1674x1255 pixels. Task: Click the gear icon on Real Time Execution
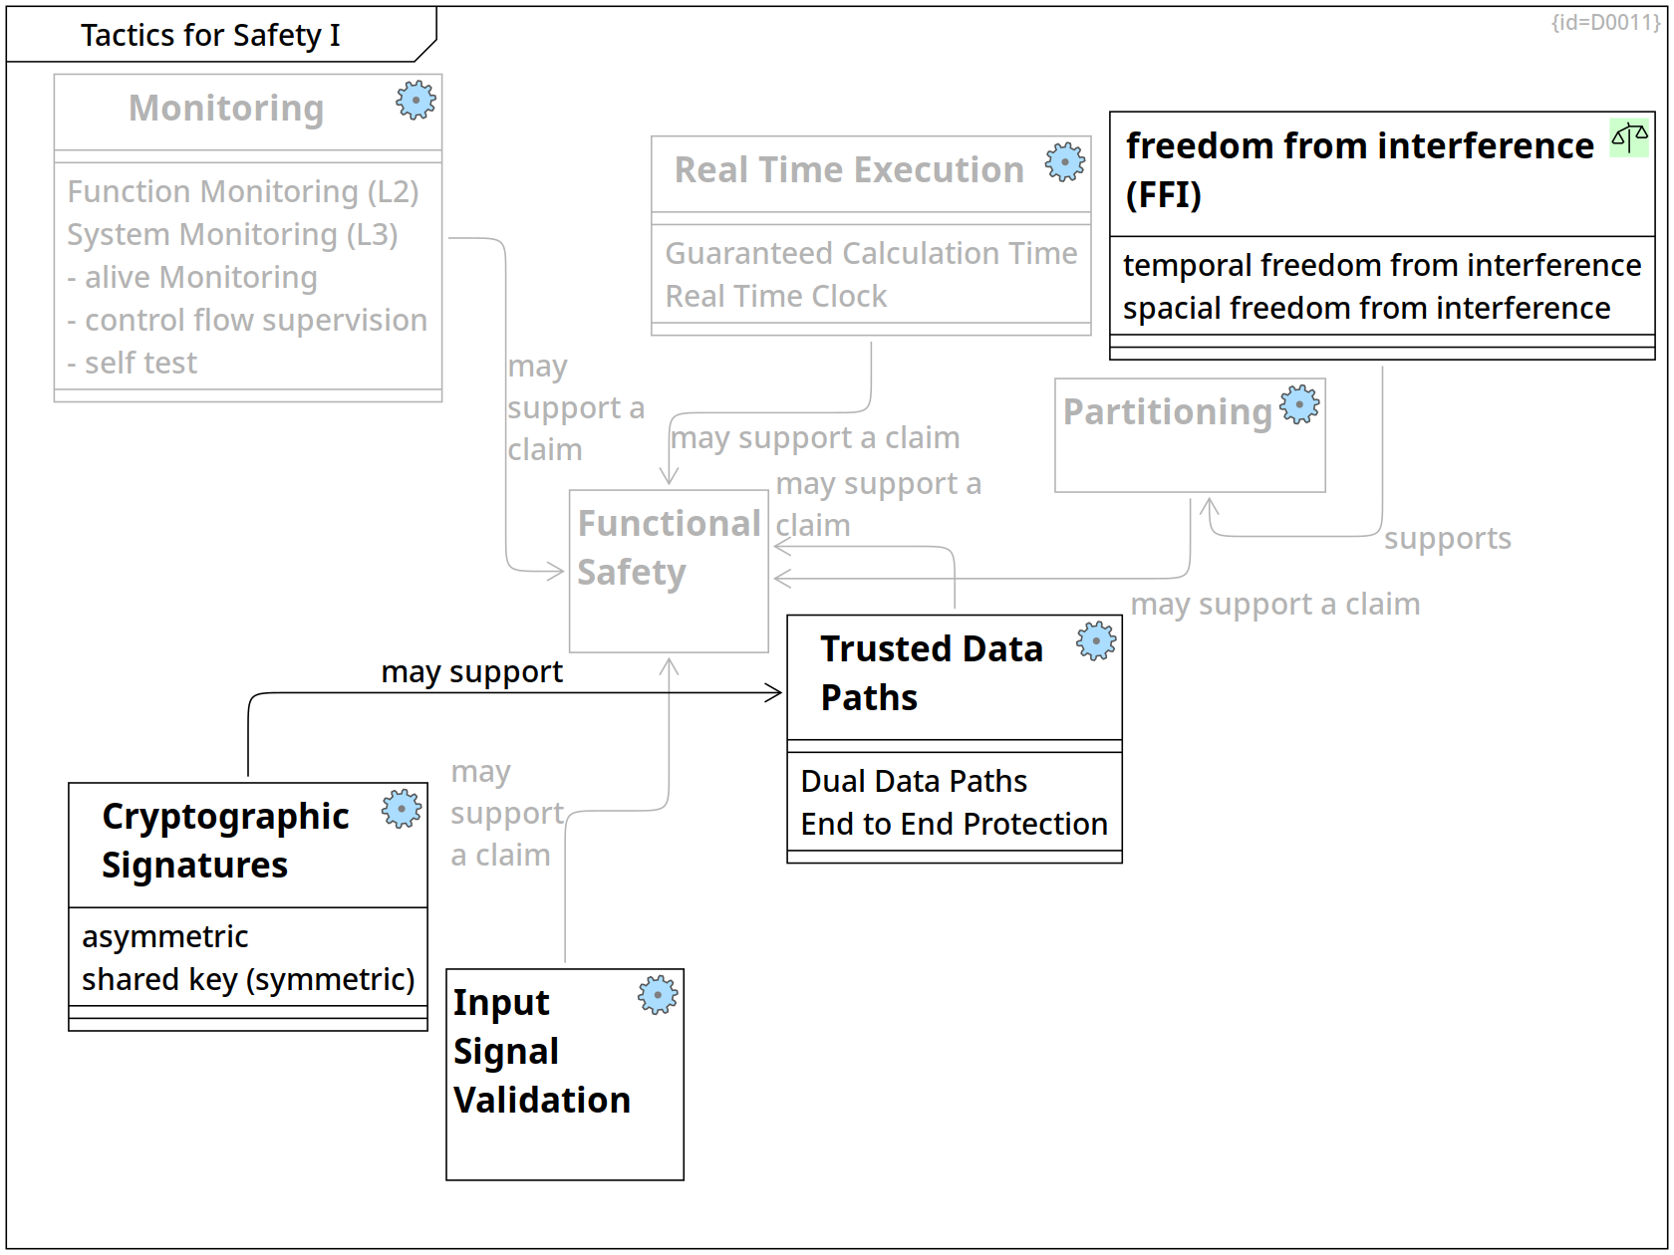coord(1064,161)
